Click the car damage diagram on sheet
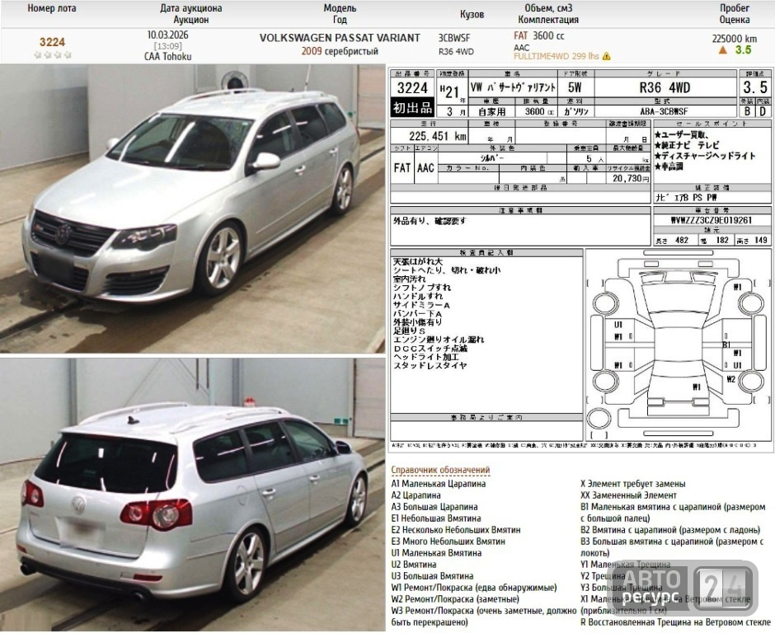Viewport: 775px width, 633px height. (x=679, y=346)
